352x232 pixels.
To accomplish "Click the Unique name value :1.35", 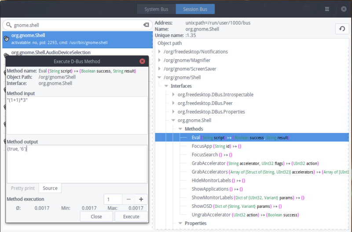I will (x=191, y=35).
